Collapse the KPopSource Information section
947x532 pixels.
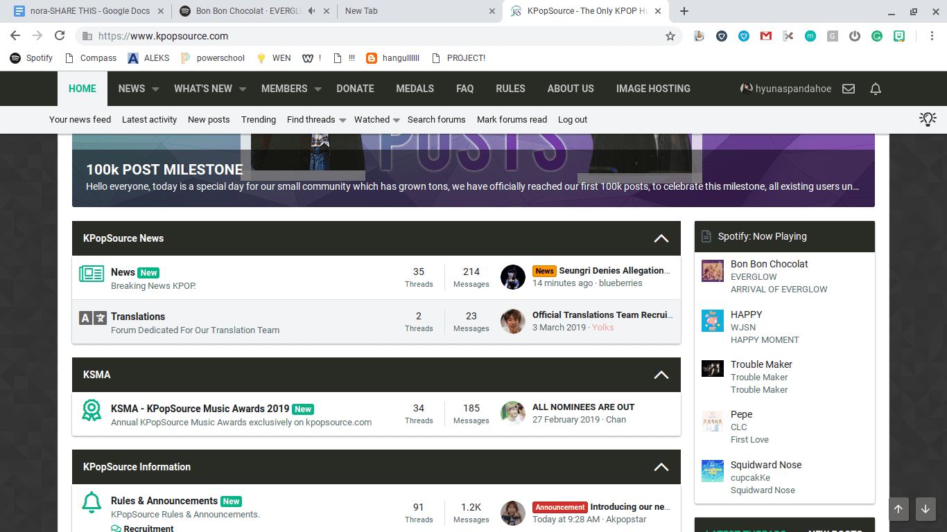pyautogui.click(x=661, y=467)
